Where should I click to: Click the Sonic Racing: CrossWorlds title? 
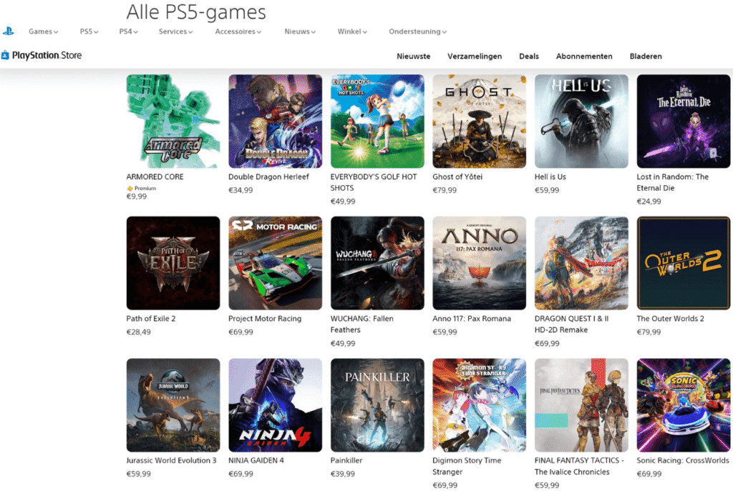click(683, 460)
